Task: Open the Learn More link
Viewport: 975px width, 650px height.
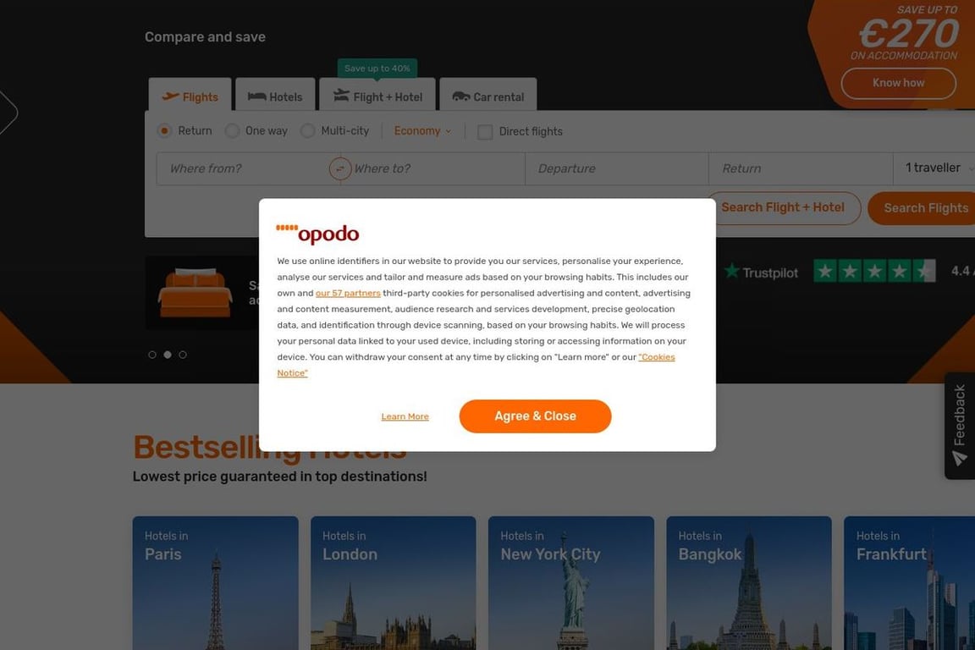Action: (x=405, y=416)
